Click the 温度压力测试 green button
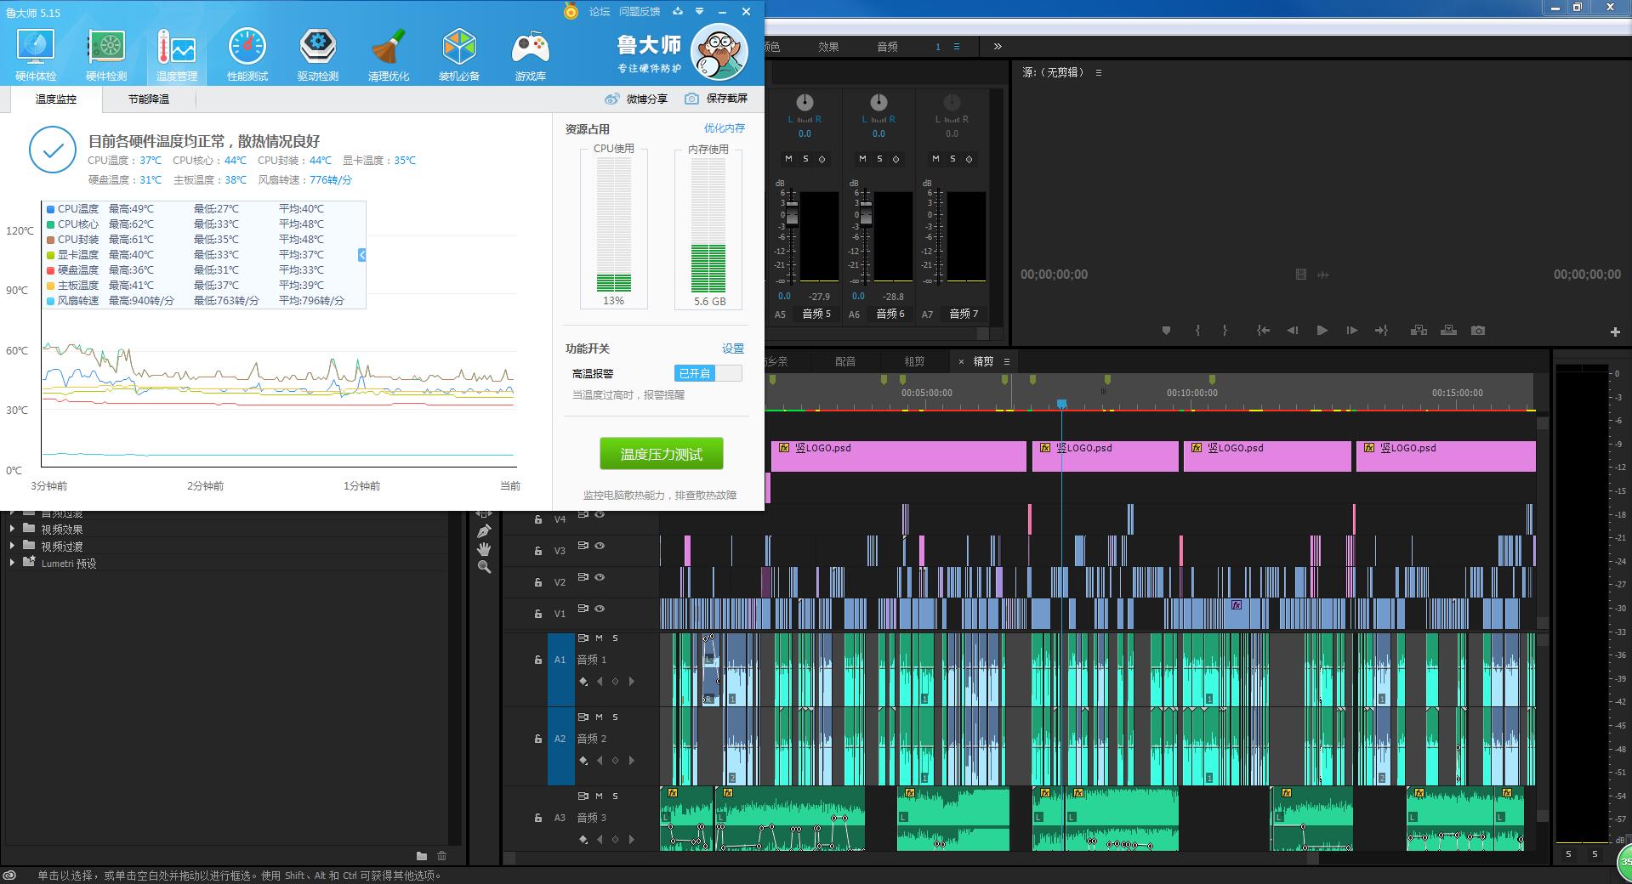This screenshot has height=884, width=1632. pyautogui.click(x=662, y=454)
